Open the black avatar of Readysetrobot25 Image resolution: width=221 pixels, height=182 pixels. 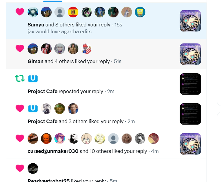coord(33,168)
